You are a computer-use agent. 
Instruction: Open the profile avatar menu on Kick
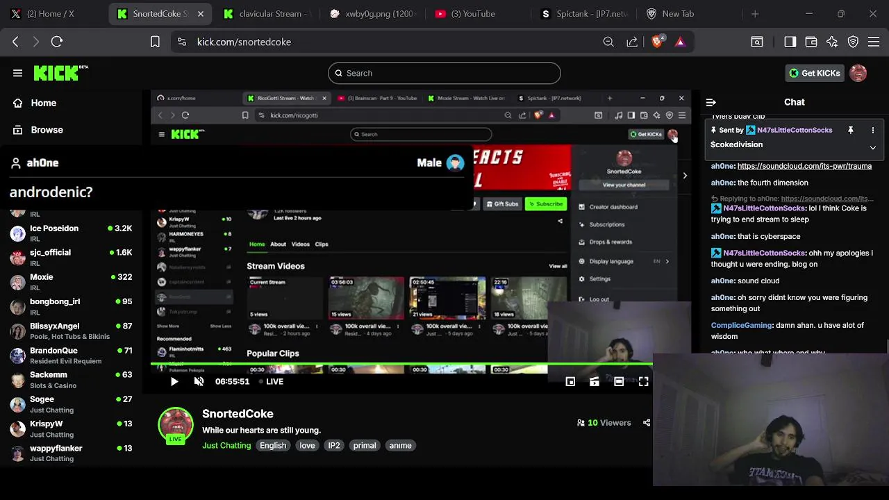click(x=858, y=73)
